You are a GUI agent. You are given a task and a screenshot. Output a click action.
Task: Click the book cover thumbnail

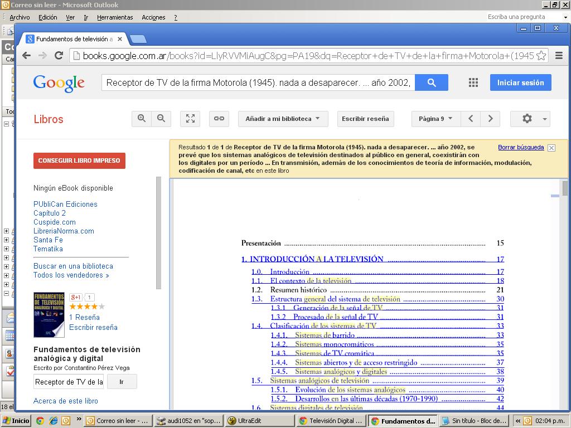click(x=49, y=315)
